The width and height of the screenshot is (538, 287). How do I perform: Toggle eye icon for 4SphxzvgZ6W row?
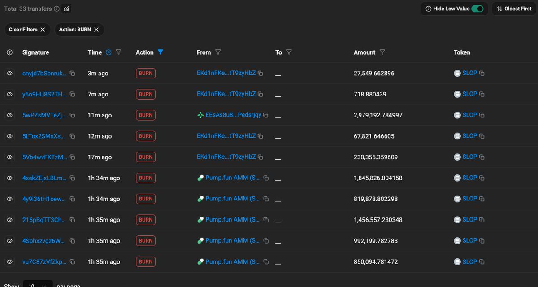[x=9, y=241]
